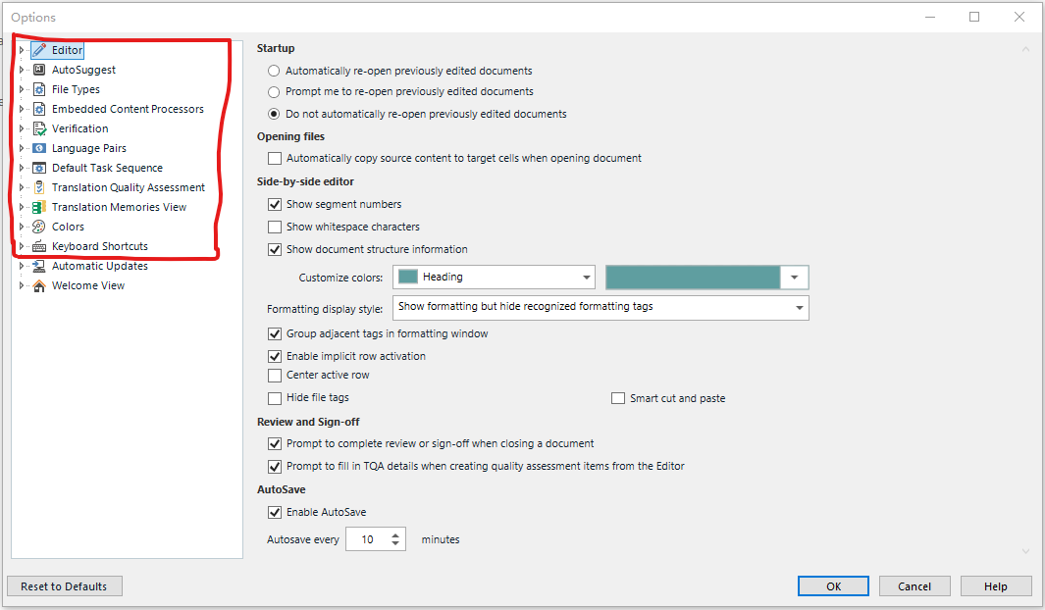The height and width of the screenshot is (610, 1045).
Task: Click the Verification checkmark icon
Action: tap(39, 128)
